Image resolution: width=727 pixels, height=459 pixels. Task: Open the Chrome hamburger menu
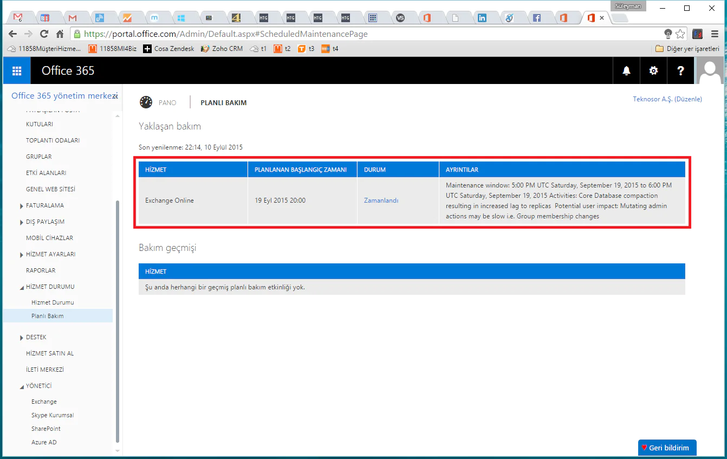(x=715, y=34)
